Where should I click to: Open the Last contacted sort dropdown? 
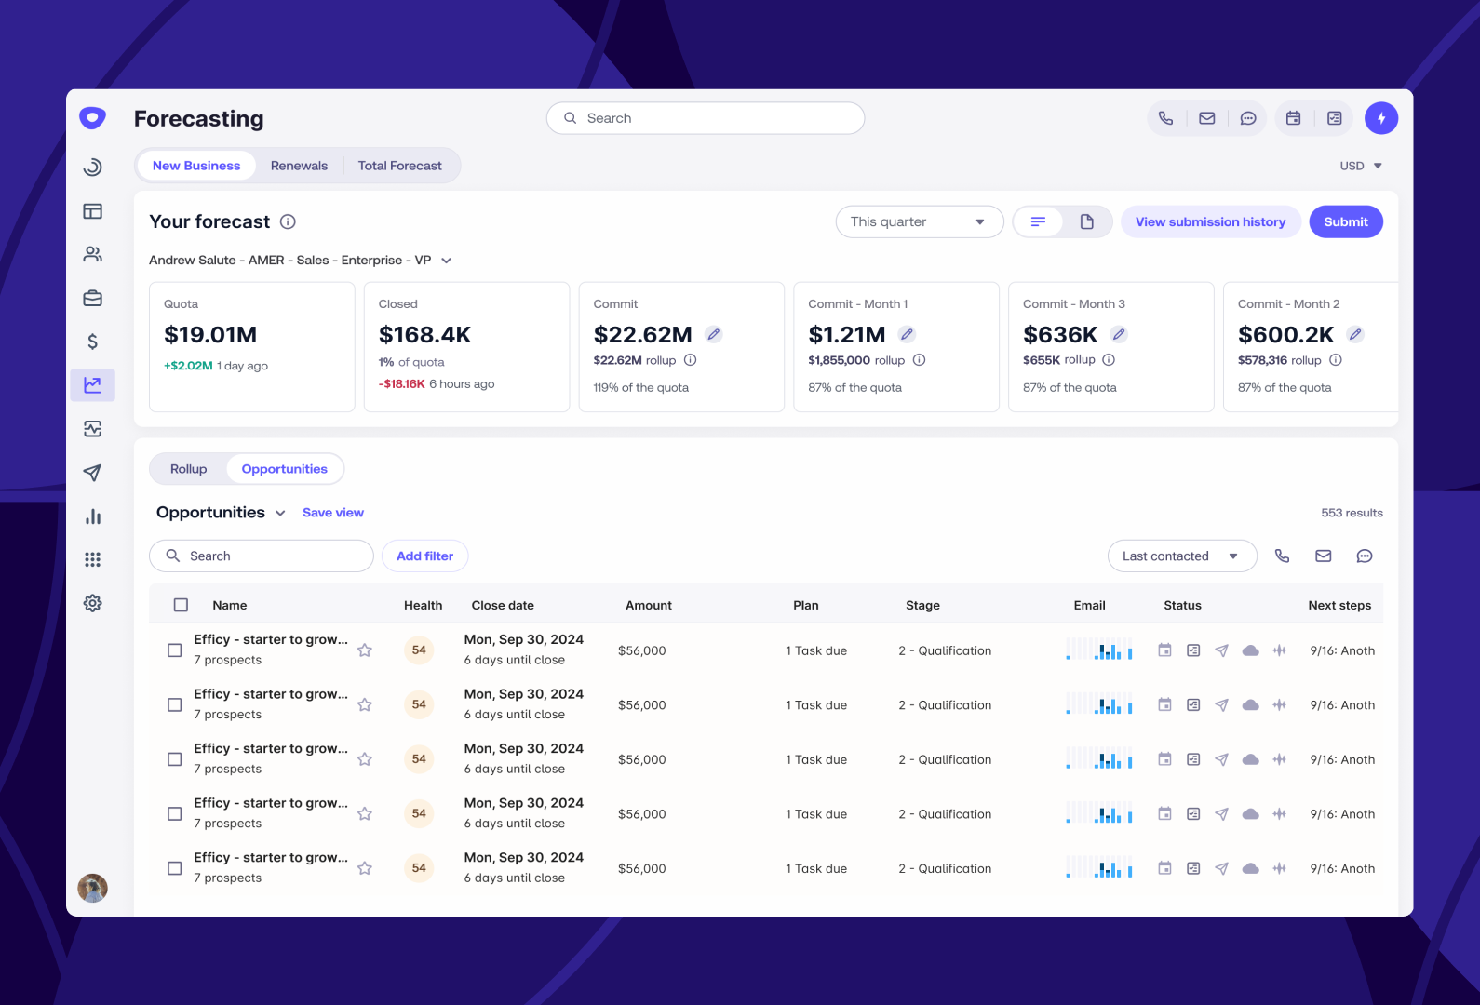pyautogui.click(x=1182, y=556)
